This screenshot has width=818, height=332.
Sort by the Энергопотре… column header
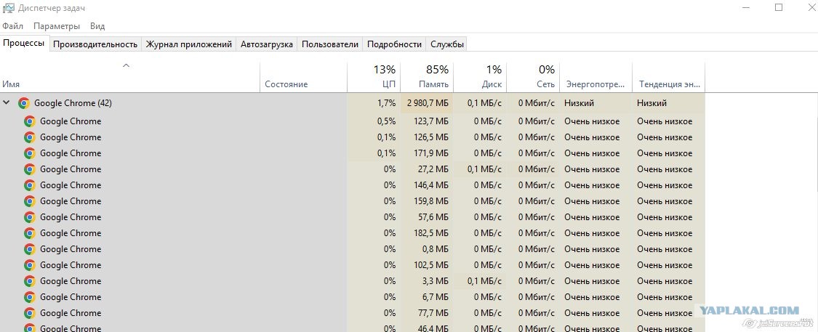coord(596,77)
